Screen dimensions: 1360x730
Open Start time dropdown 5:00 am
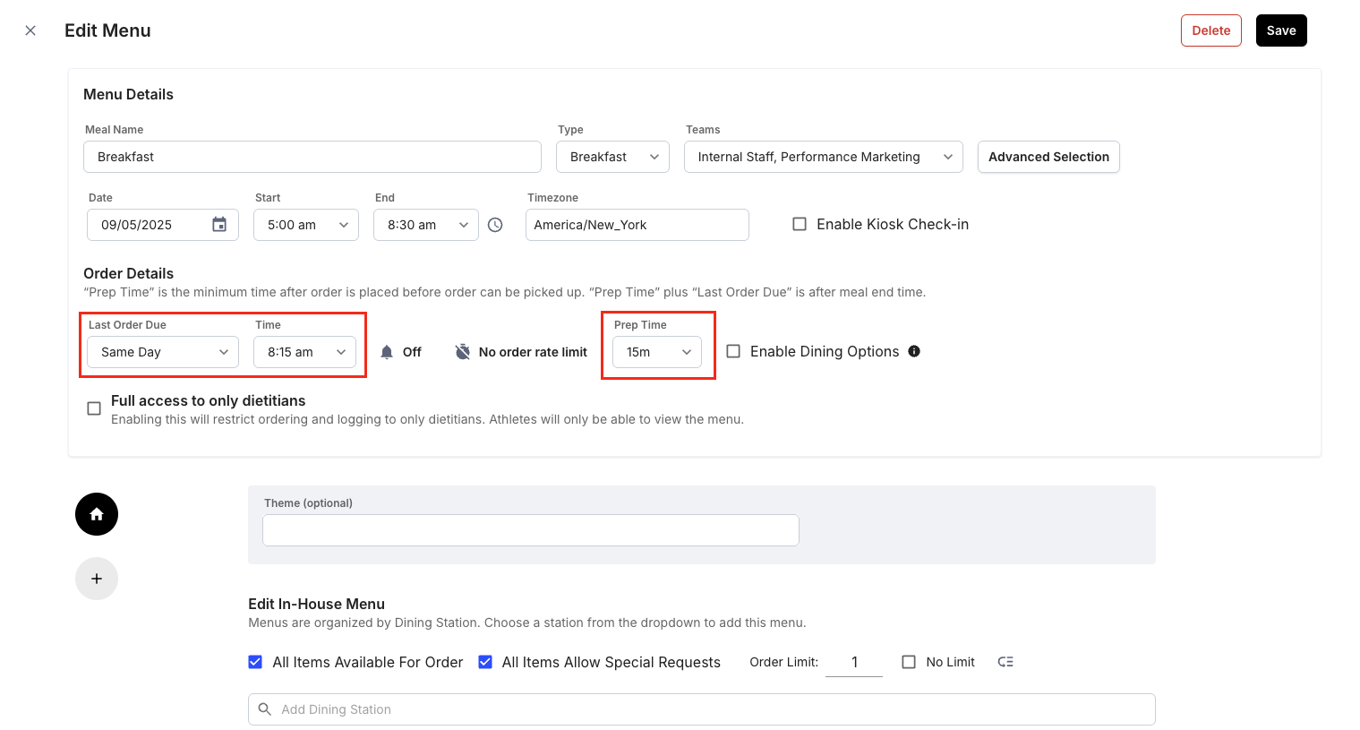coord(306,225)
